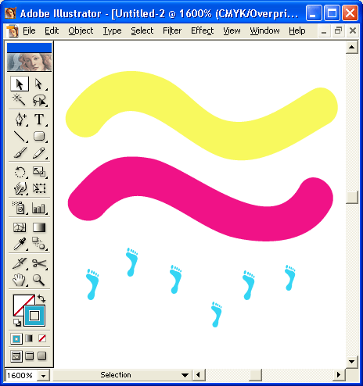Screen dimensions: 363x386
Task: Select the Magic Wand tool
Action: (19, 100)
